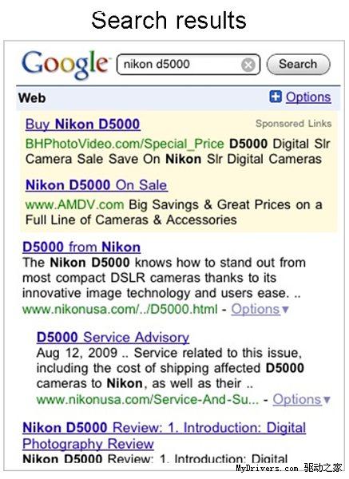Open the Nikon D5000 On Sale ad

pos(97,185)
